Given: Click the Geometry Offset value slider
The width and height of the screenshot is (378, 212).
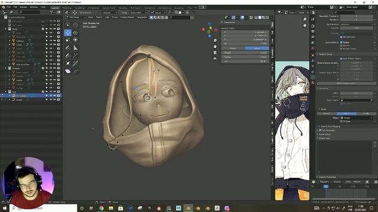Looking at the screenshot, I should 357,93.
